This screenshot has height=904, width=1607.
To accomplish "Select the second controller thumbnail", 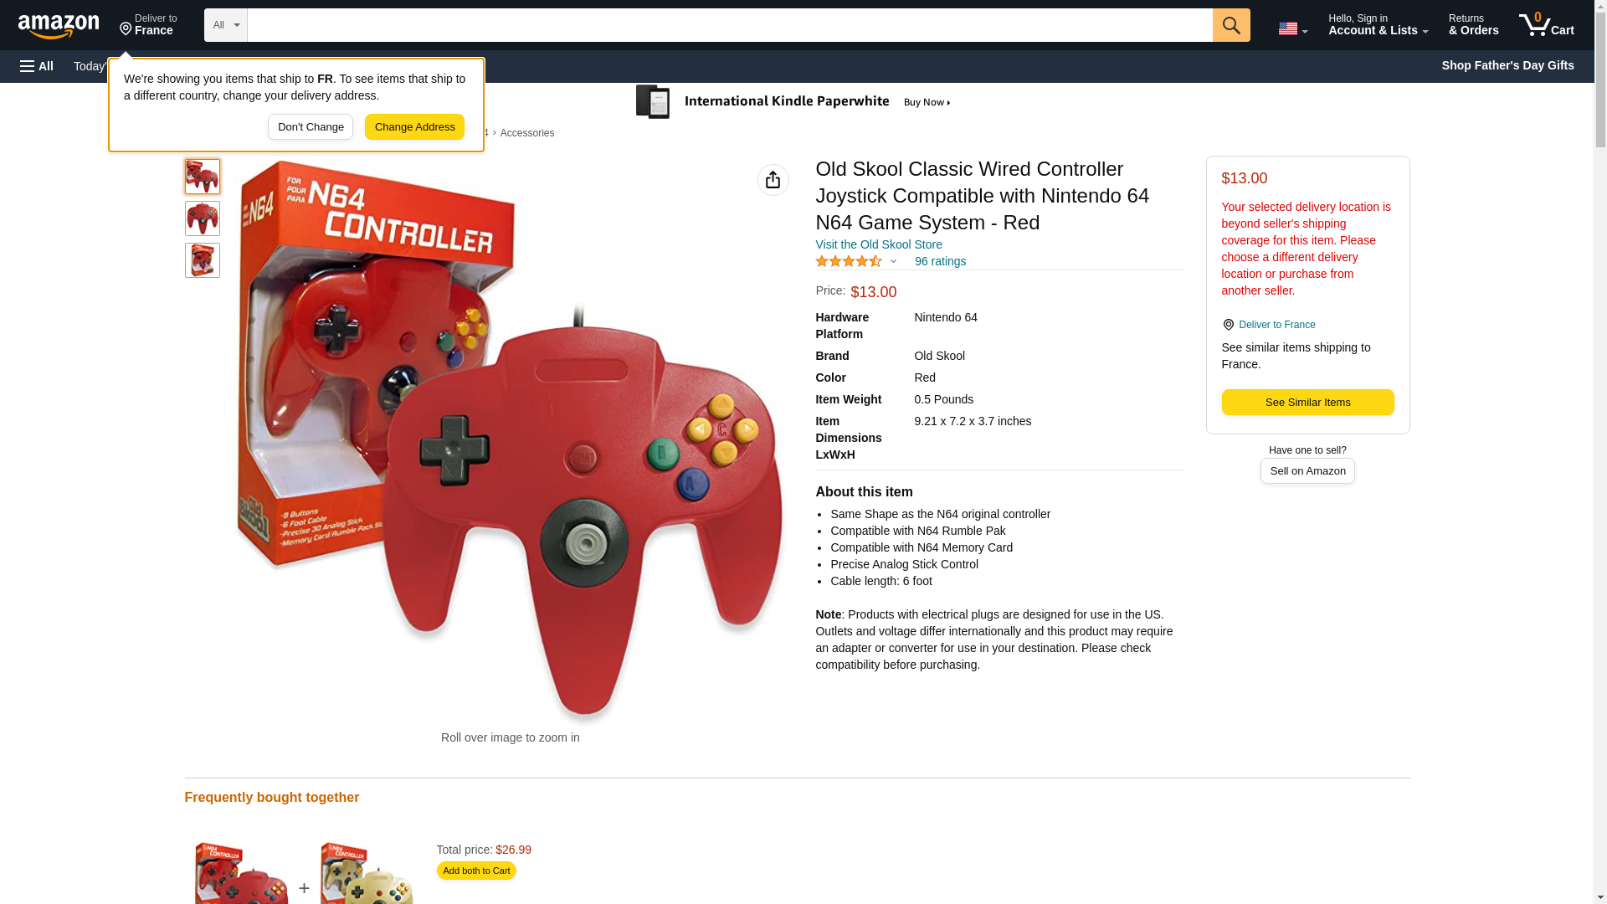I will (x=203, y=218).
